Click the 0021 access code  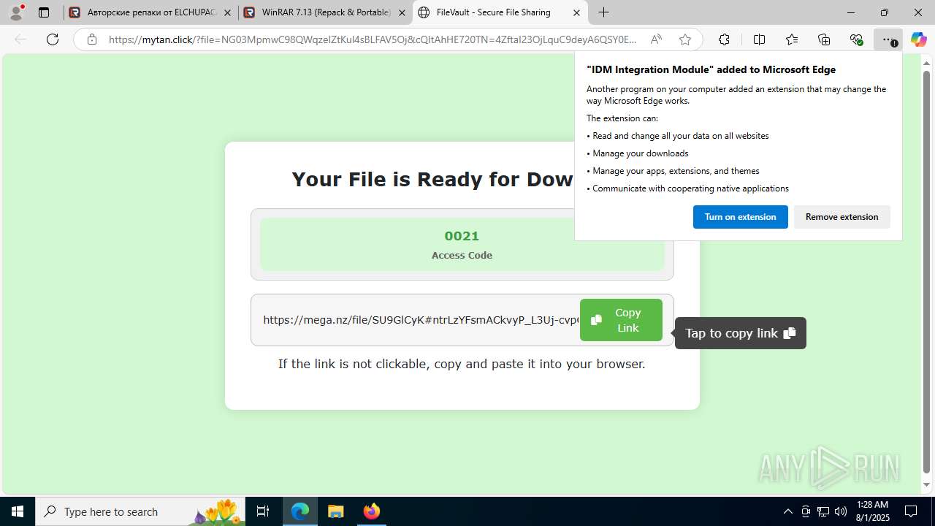click(462, 236)
